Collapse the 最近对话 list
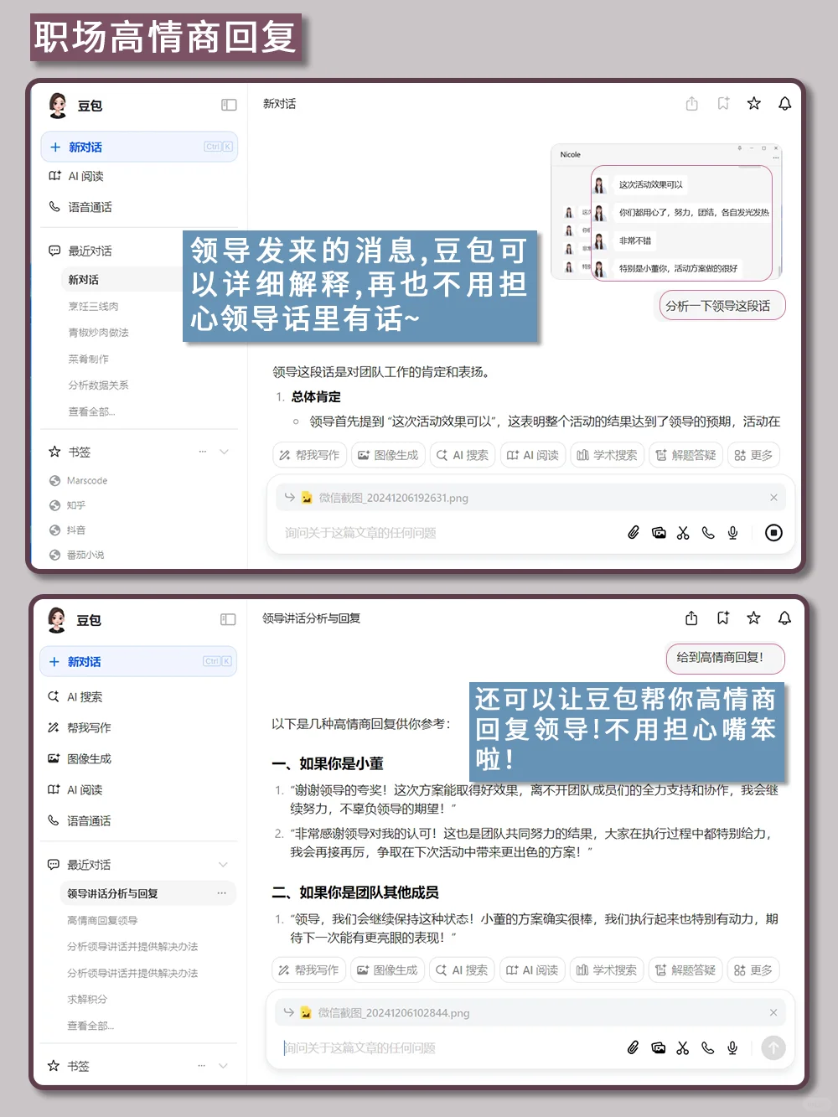This screenshot has height=1117, width=838. tap(223, 864)
